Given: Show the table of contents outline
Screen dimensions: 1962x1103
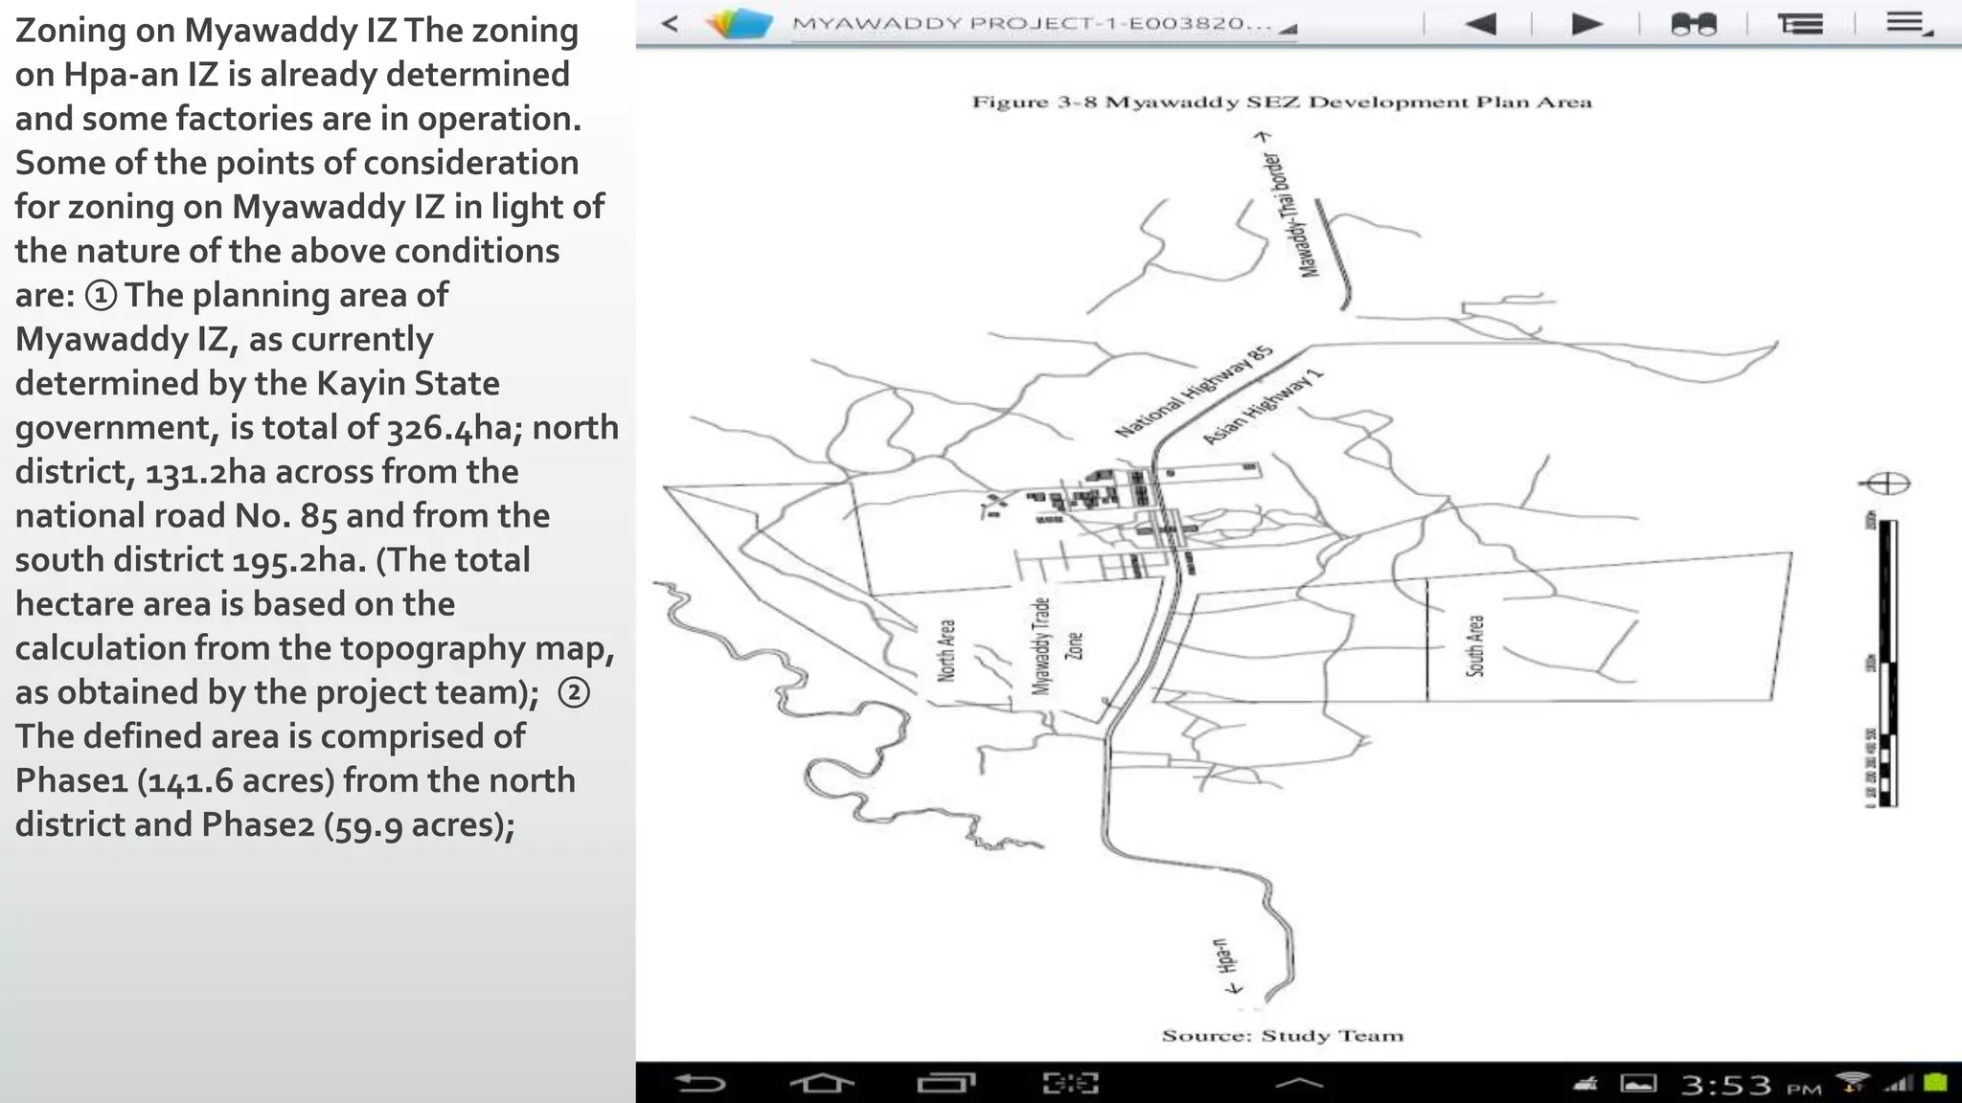Looking at the screenshot, I should (x=1801, y=24).
